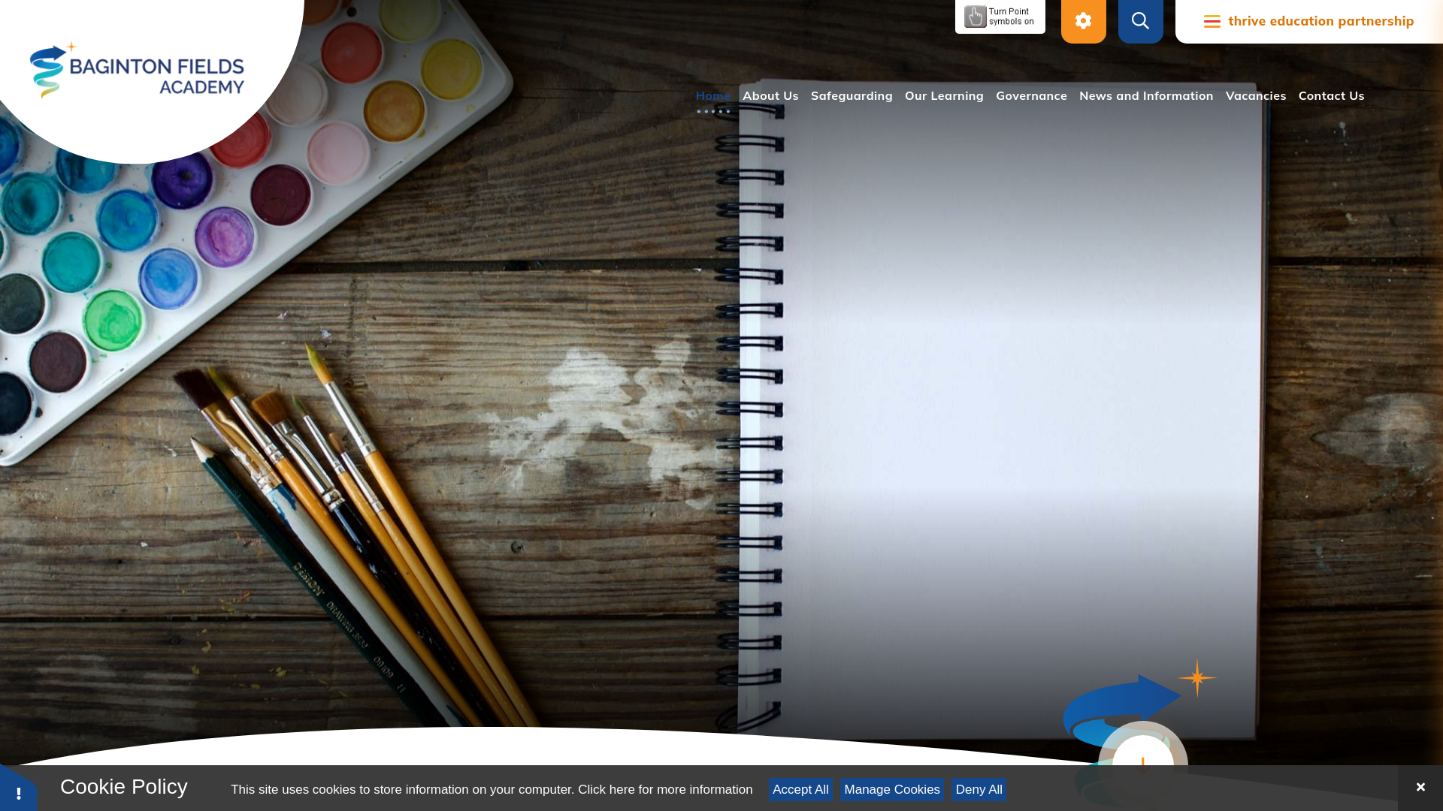
Task: Close the cookie banner with X
Action: click(1420, 788)
